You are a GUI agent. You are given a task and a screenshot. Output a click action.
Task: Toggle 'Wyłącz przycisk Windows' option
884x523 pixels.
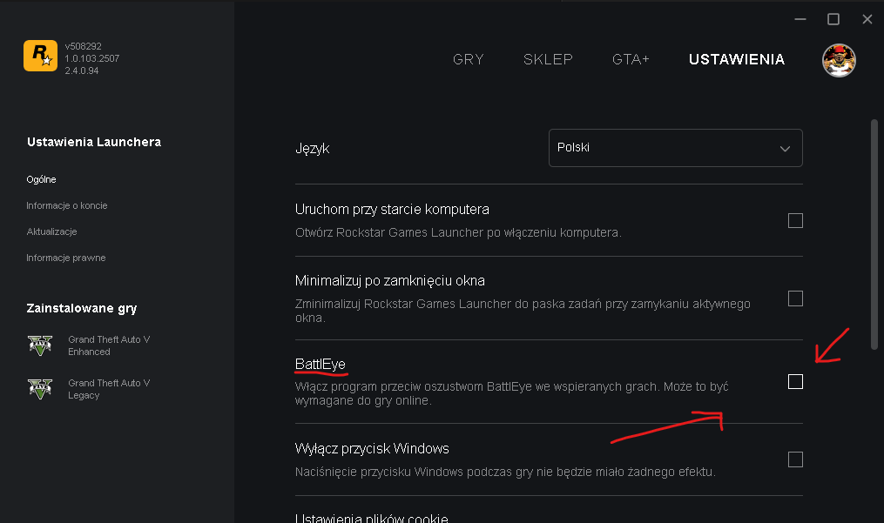pyautogui.click(x=795, y=459)
